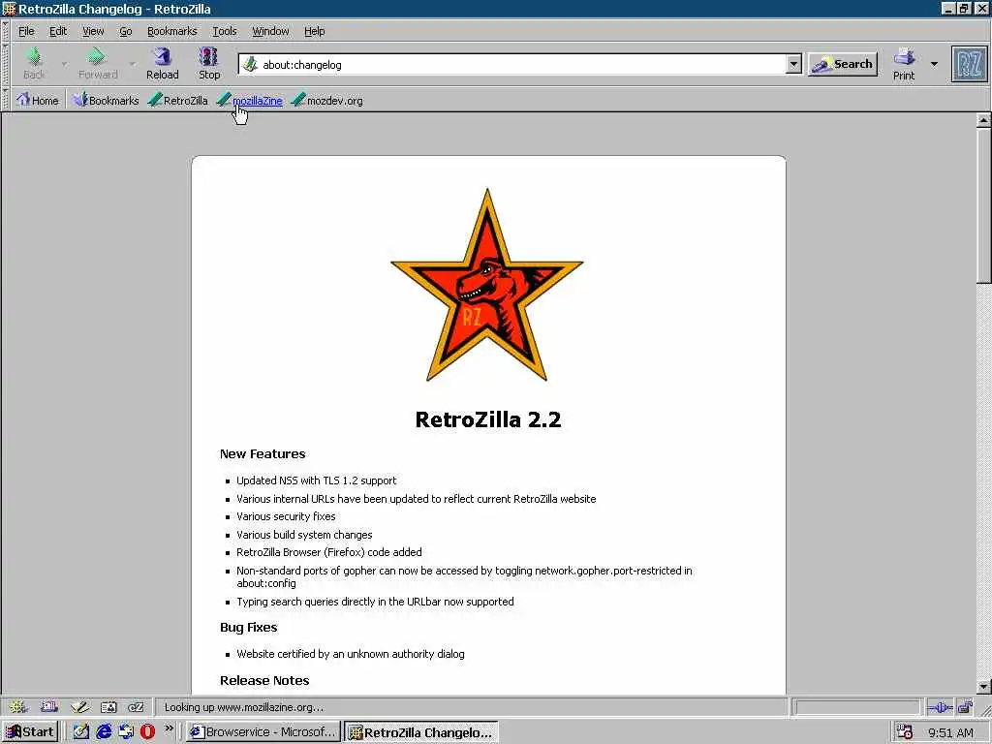
Task: Open the Print options dropdown arrow
Action: 934,64
